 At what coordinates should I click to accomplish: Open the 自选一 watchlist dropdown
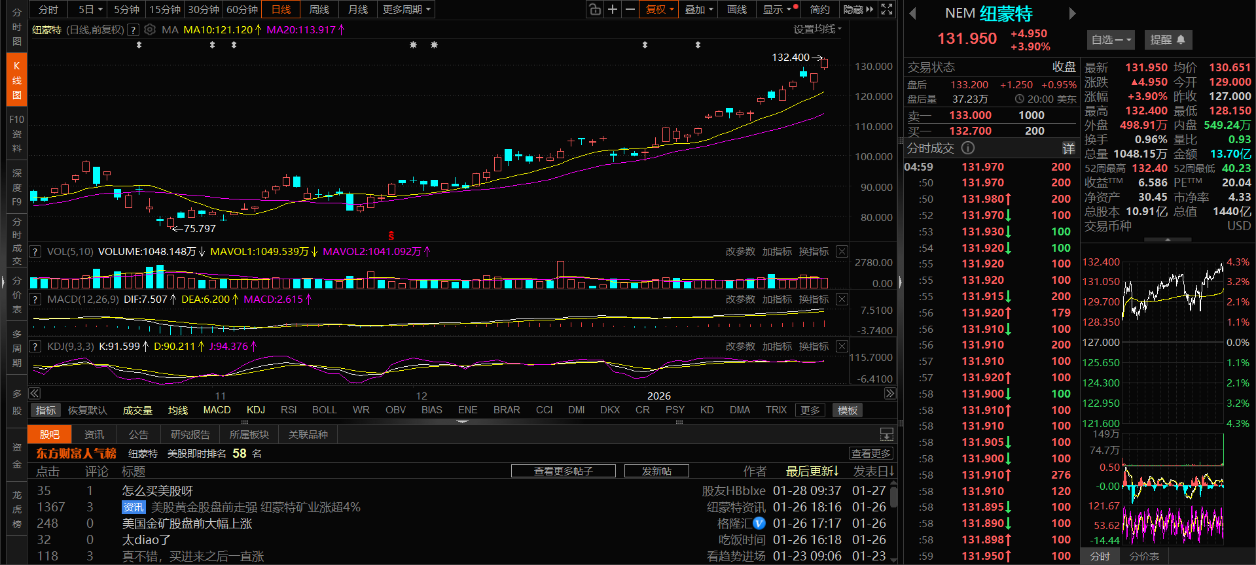[x=1111, y=40]
